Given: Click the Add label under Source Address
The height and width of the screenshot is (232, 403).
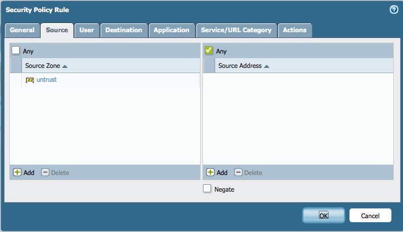Looking at the screenshot, I should [x=222, y=173].
